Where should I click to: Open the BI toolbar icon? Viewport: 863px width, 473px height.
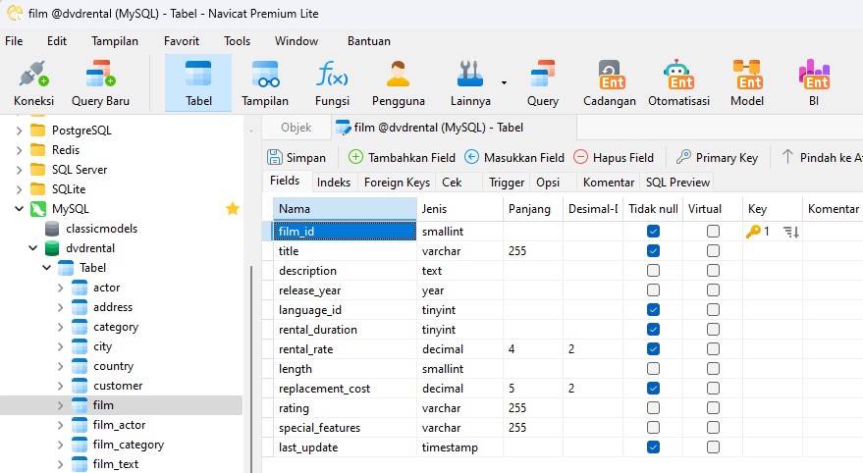pyautogui.click(x=814, y=75)
